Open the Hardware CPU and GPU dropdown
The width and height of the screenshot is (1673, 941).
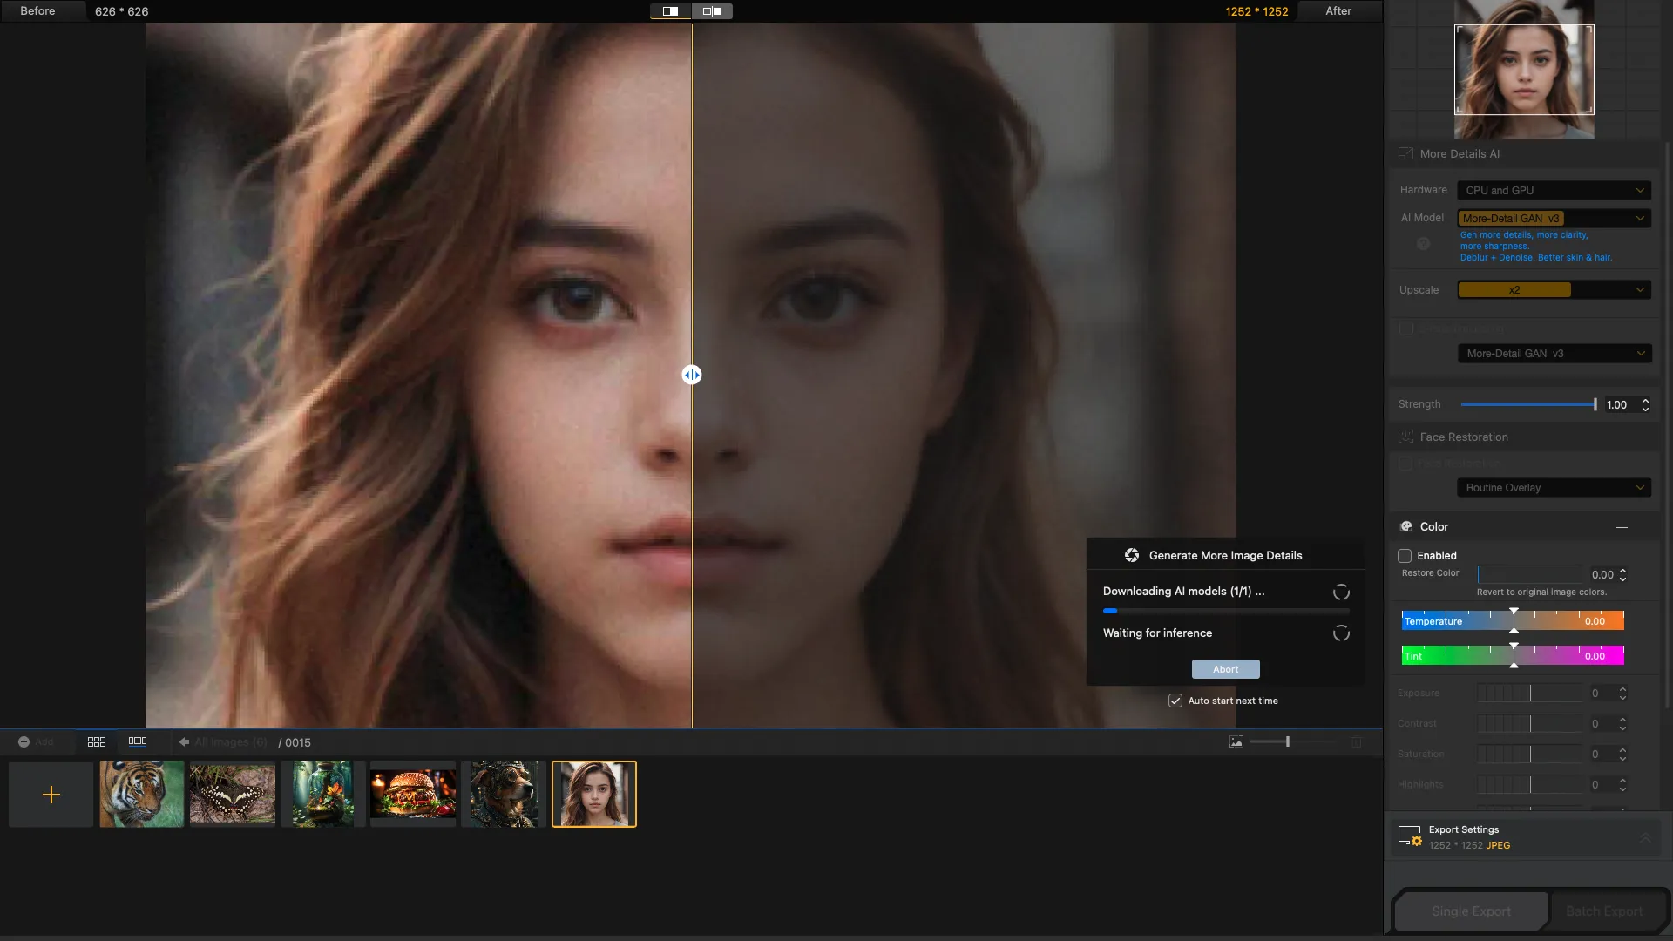pos(1554,190)
